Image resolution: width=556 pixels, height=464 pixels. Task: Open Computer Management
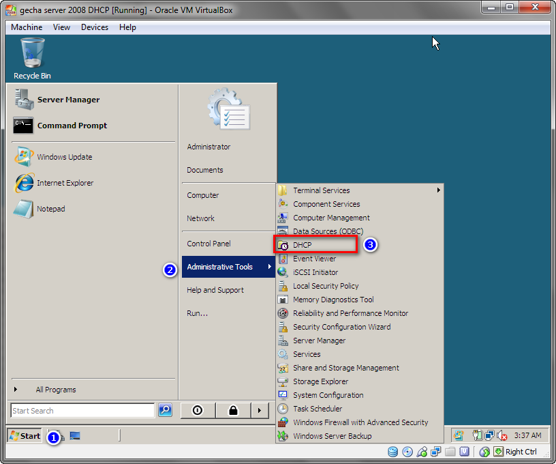tap(360, 218)
